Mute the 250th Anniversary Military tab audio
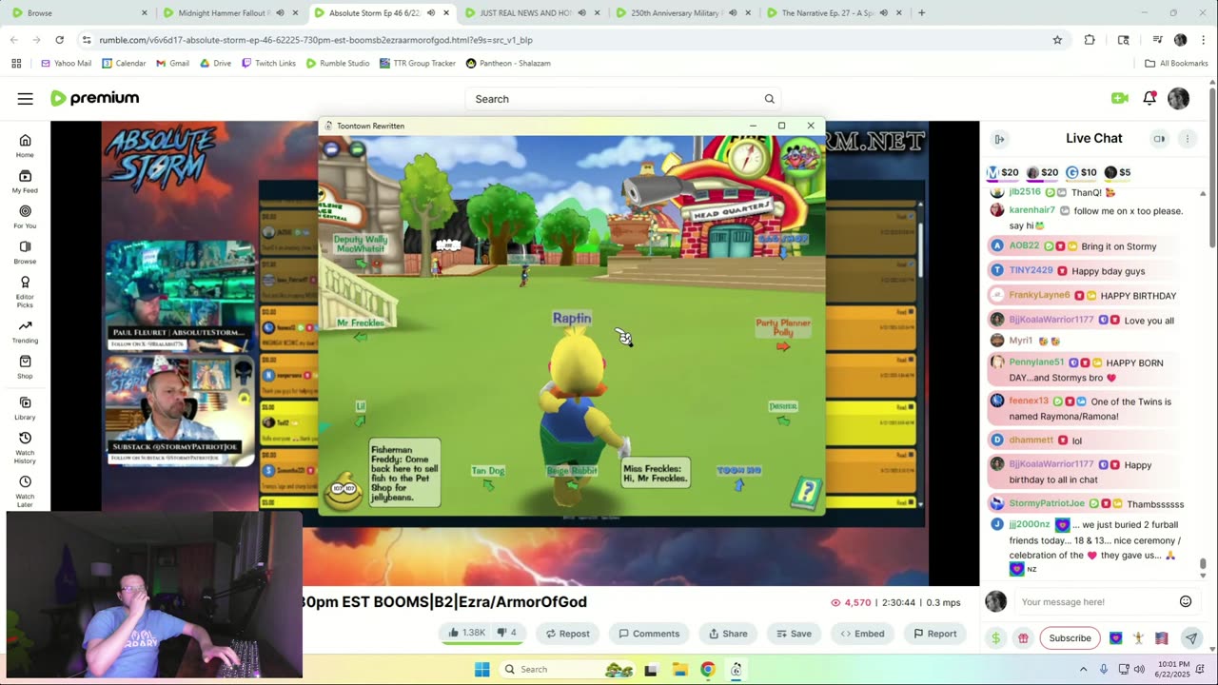Screen dimensions: 1218x685 [x=733, y=13]
